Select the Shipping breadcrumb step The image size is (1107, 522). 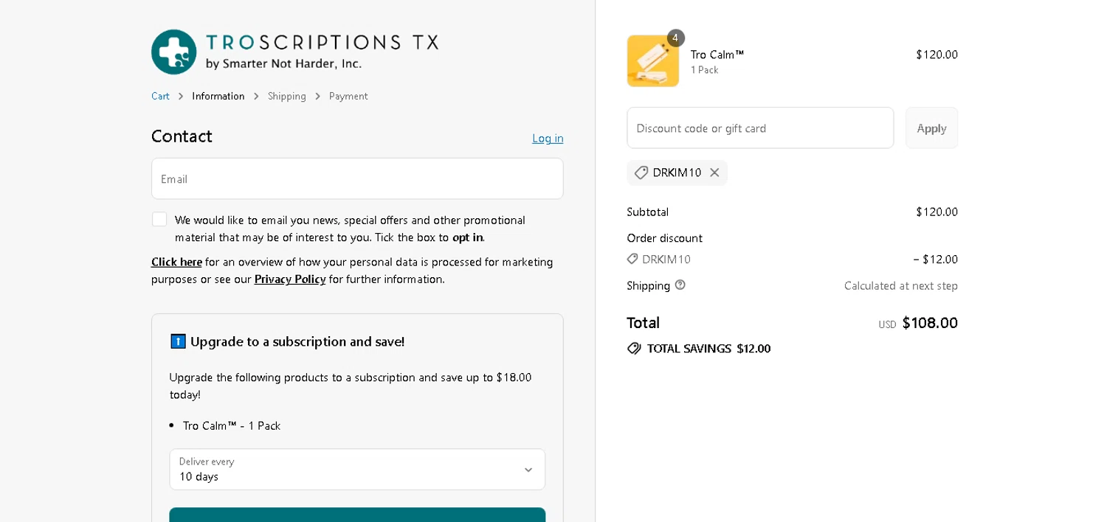coord(287,96)
